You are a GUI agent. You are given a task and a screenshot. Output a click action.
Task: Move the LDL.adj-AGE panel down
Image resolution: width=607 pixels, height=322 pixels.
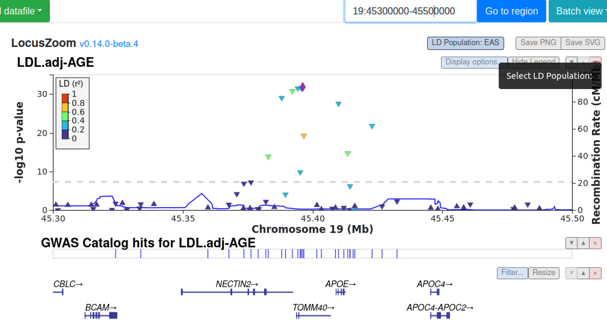click(571, 62)
